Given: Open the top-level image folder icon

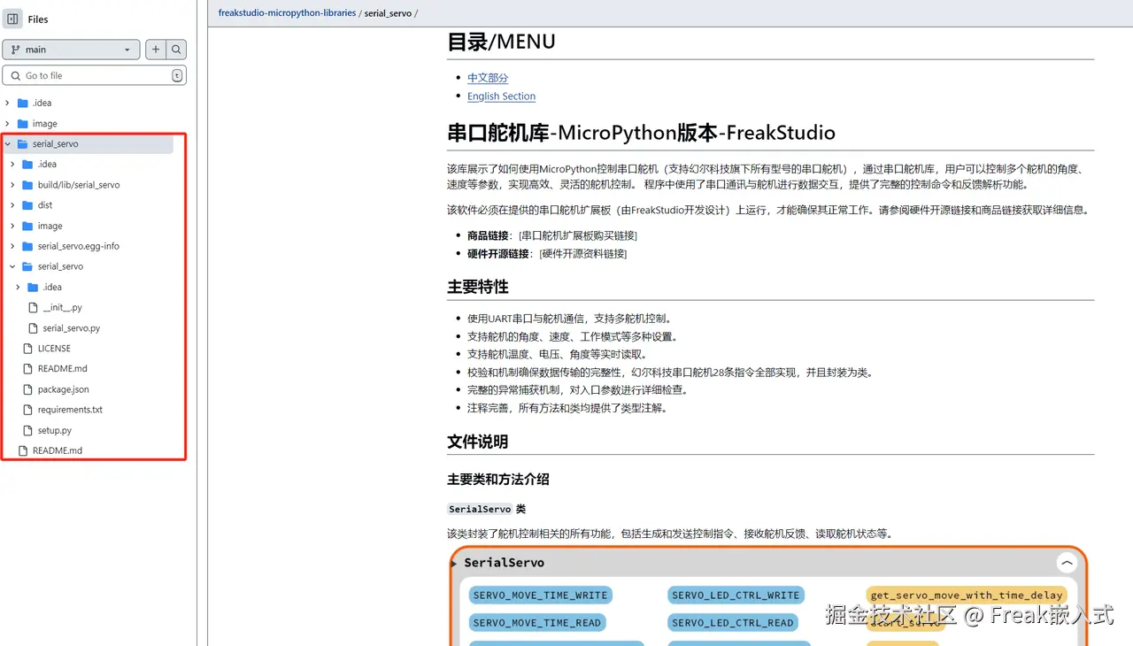Looking at the screenshot, I should pos(23,124).
